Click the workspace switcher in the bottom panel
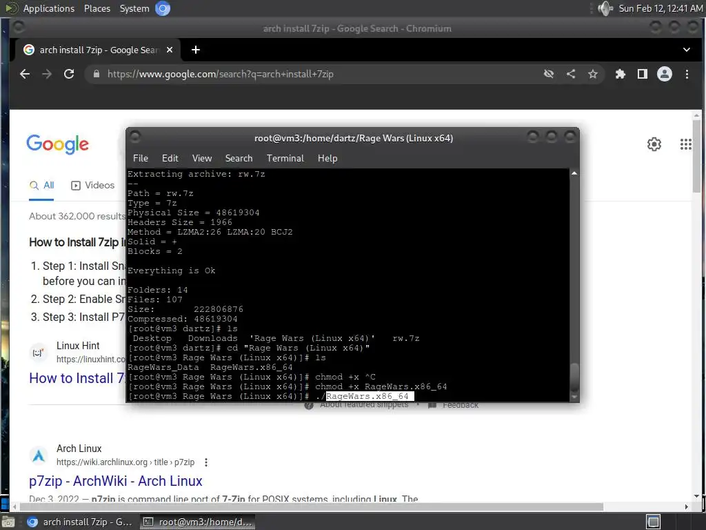 (x=654, y=522)
